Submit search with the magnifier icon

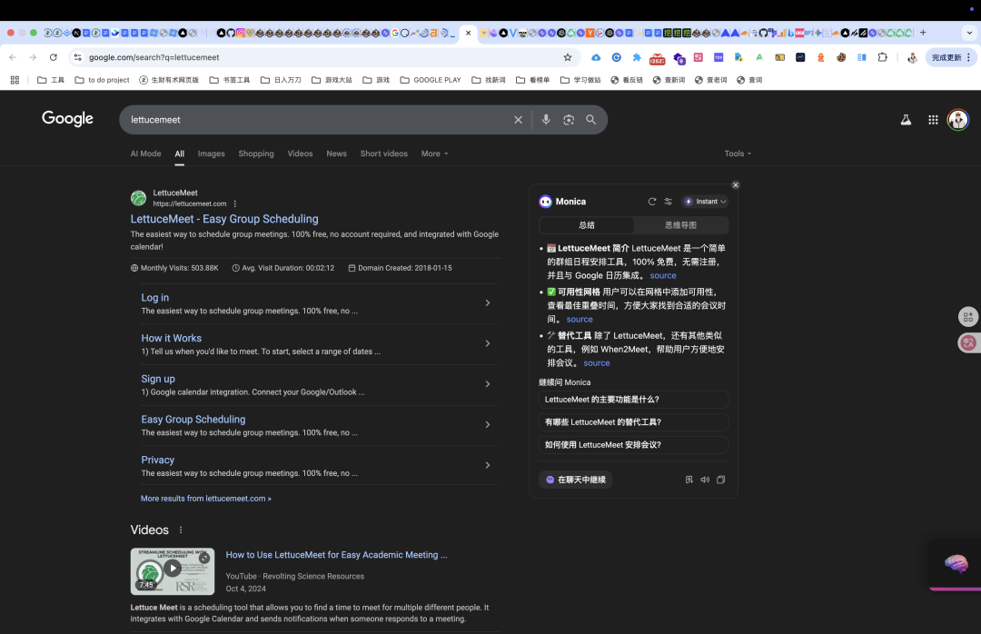click(x=590, y=120)
